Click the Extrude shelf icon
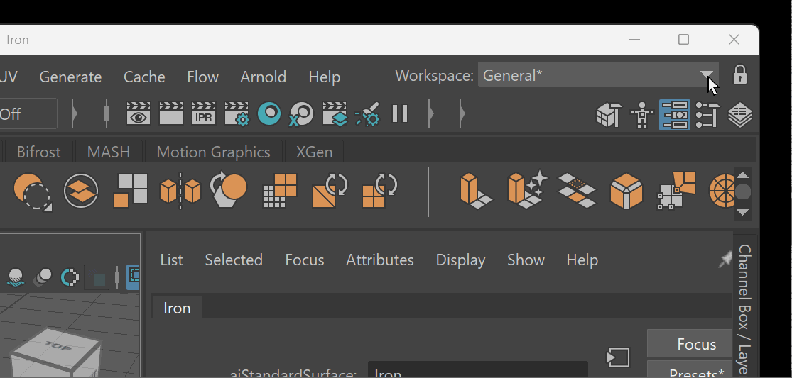792x378 pixels. click(x=475, y=191)
